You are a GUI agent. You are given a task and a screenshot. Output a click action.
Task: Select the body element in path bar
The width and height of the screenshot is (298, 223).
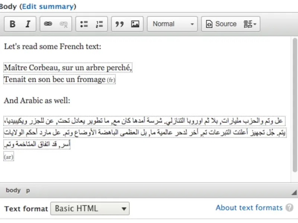point(13,190)
